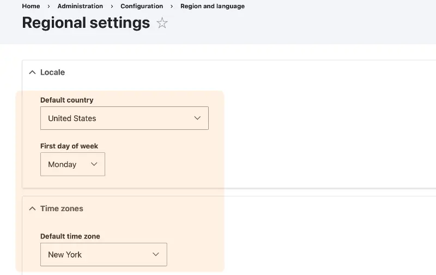The width and height of the screenshot is (436, 275).
Task: Open Region and language breadcrumb
Action: click(x=213, y=6)
